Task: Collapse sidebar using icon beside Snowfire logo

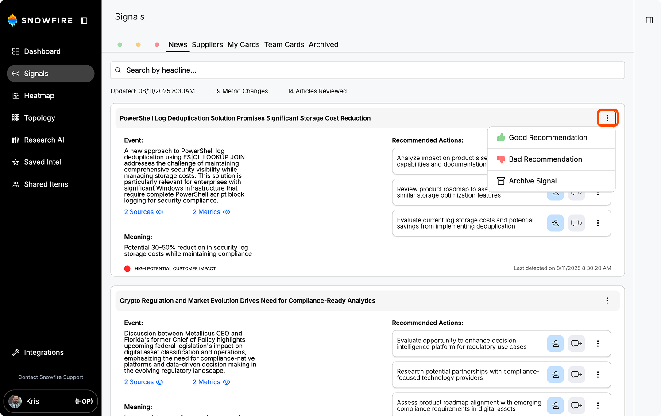Action: tap(84, 21)
